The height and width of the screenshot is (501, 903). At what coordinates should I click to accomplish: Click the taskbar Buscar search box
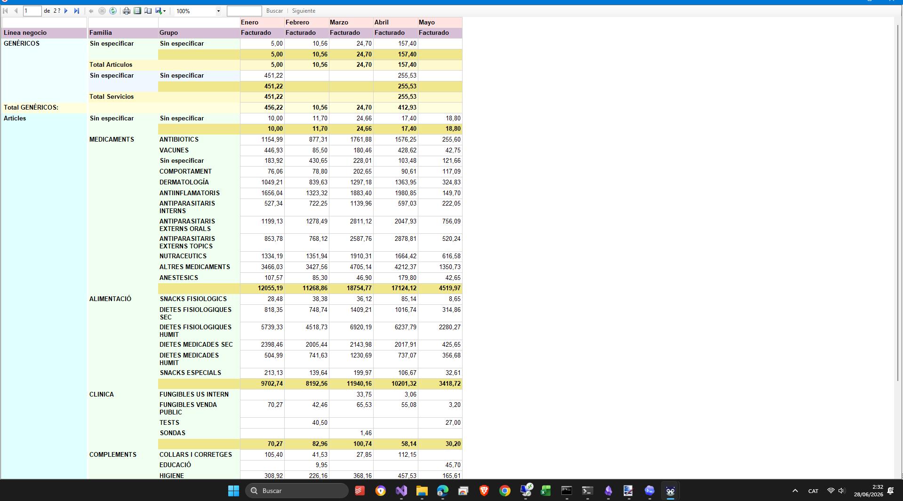click(x=297, y=491)
